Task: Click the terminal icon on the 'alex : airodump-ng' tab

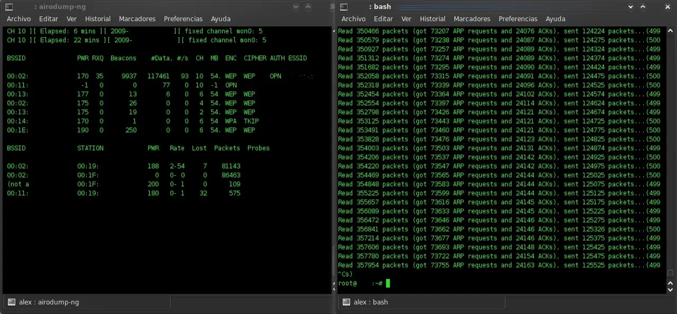Action: (x=11, y=302)
